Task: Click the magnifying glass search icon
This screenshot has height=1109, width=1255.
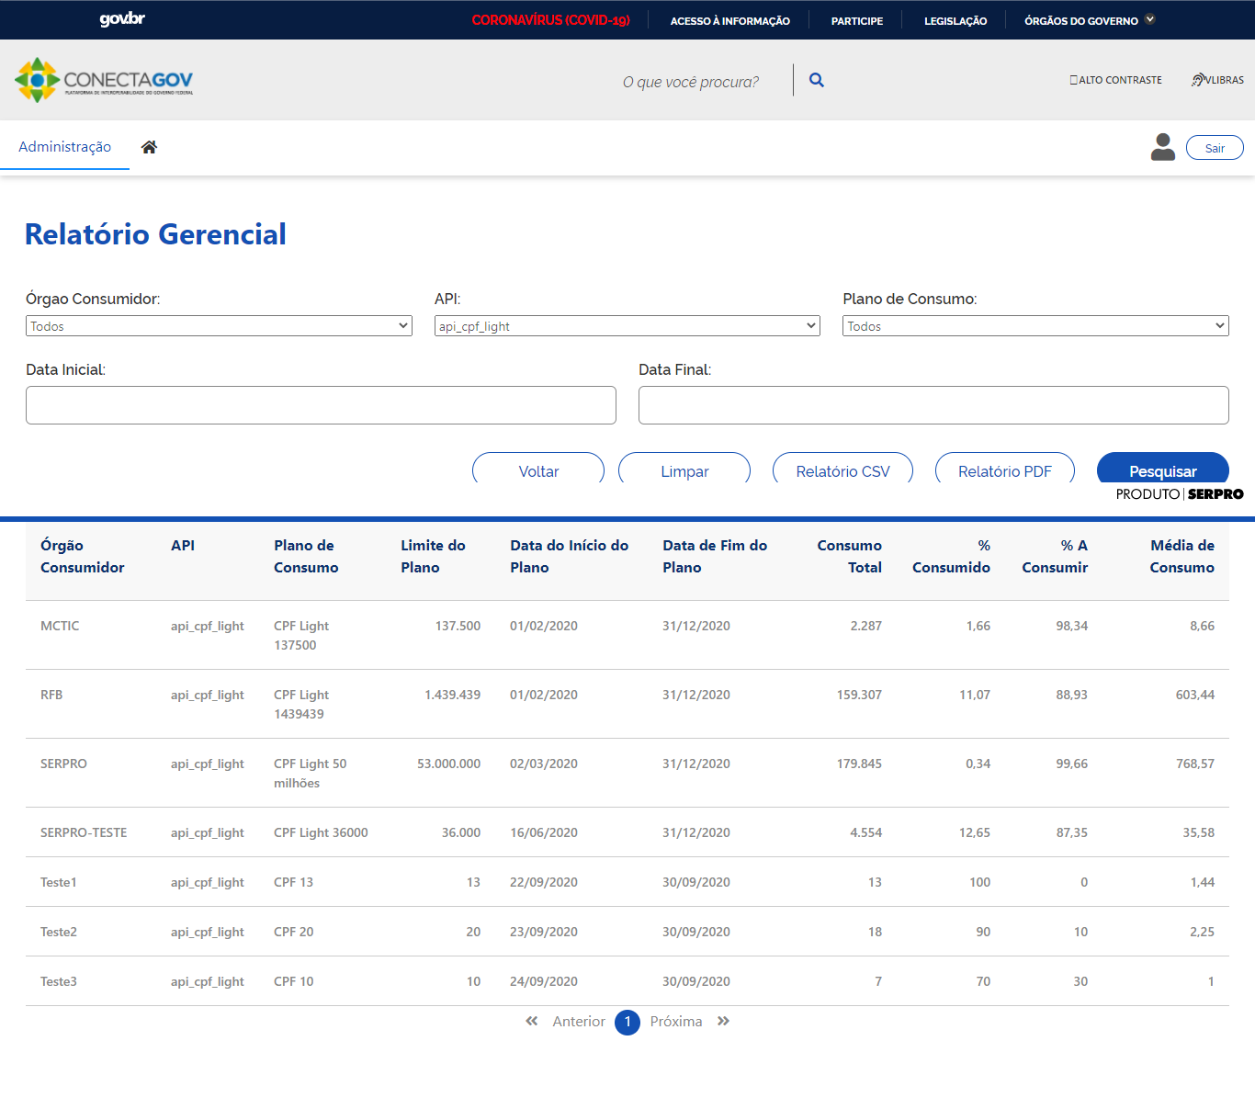Action: [x=816, y=81]
